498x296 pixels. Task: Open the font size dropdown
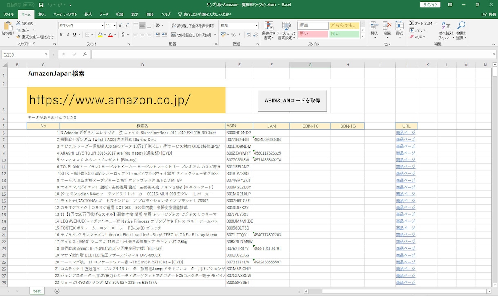click(x=114, y=25)
